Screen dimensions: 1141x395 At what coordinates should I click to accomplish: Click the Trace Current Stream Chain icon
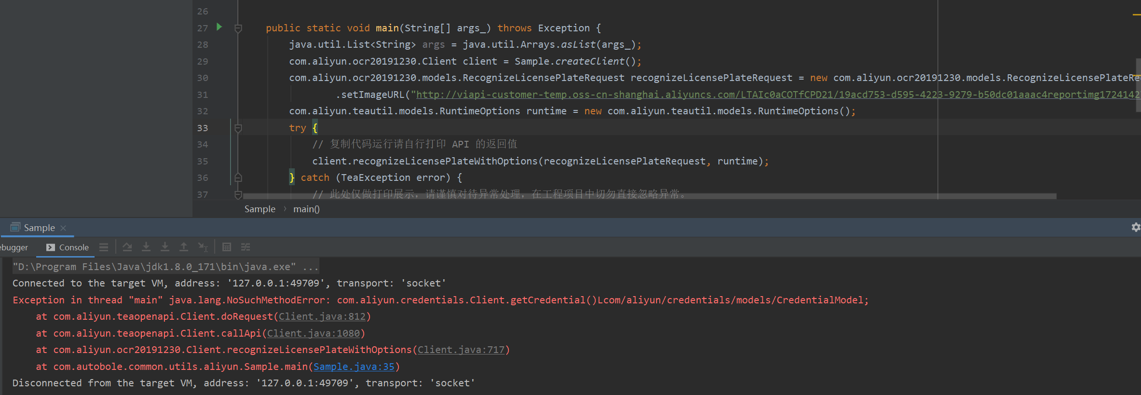pos(246,247)
